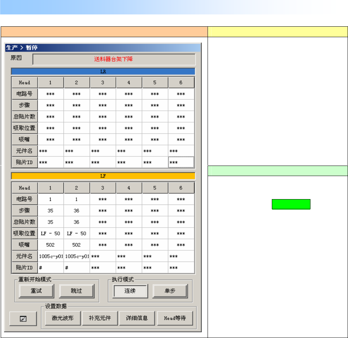Select Head 1 column header in LF table
The width and height of the screenshot is (348, 338).
coord(51,188)
